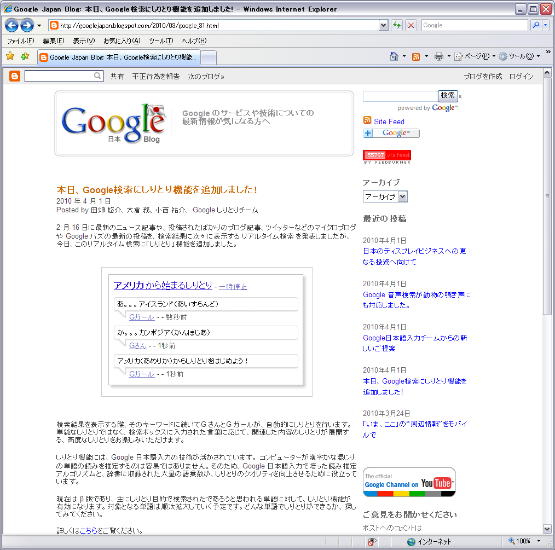Open the 表示(V) menu
The height and width of the screenshot is (550, 555).
(84, 40)
